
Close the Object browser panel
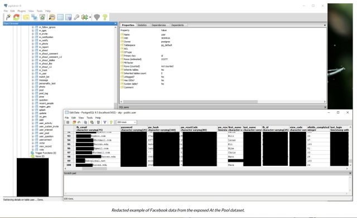(x=115, y=23)
